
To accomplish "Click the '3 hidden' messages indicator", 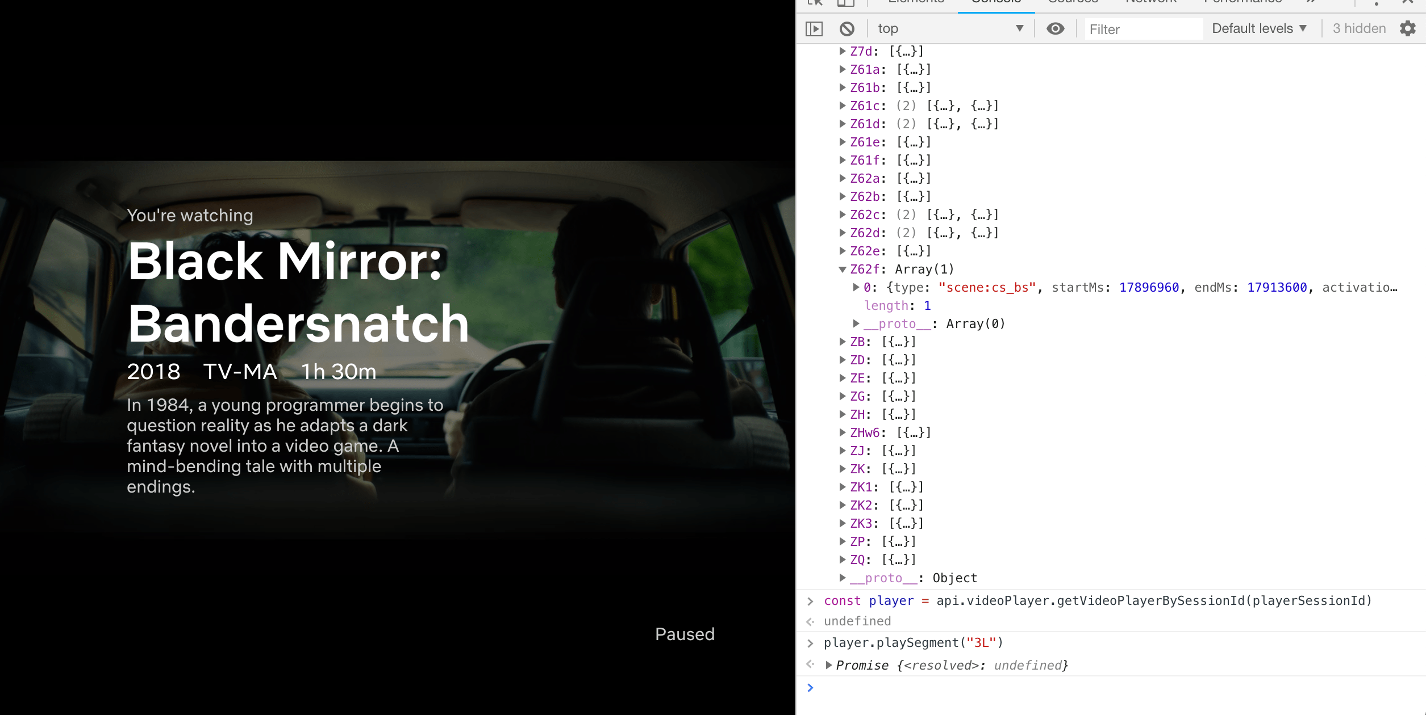I will (x=1360, y=28).
